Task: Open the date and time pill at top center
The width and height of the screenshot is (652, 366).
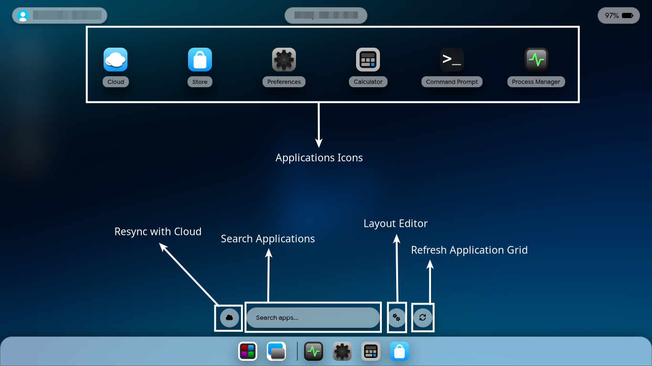Action: coord(326,16)
